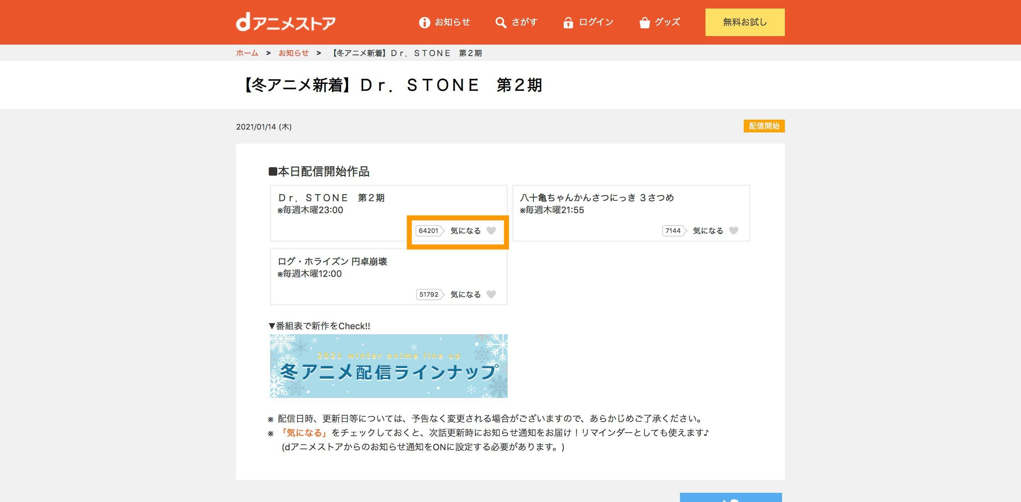Image resolution: width=1021 pixels, height=502 pixels.
Task: Click 気になる label on Dr. STONE card
Action: coord(465,230)
